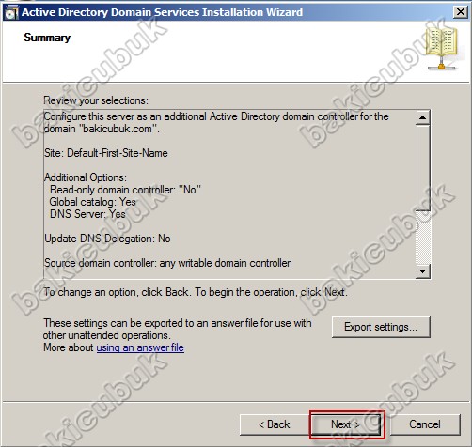Click the Source domain controller line
Image resolution: width=472 pixels, height=447 pixels.
(x=167, y=263)
